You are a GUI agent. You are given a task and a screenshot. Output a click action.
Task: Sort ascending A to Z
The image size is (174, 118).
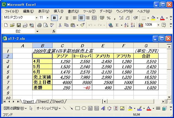coord(126,25)
